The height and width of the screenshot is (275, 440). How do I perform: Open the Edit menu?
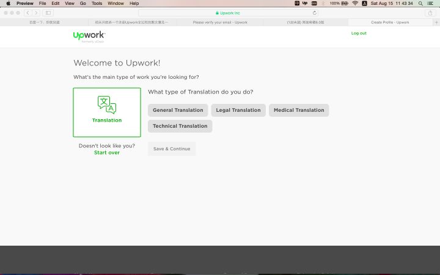point(55,4)
